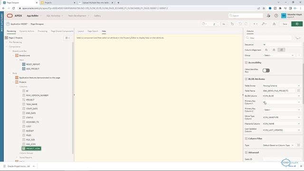Viewport: 304px width, 171px height.
Task: Open the SQL Workshop menu
Action: (55, 16)
